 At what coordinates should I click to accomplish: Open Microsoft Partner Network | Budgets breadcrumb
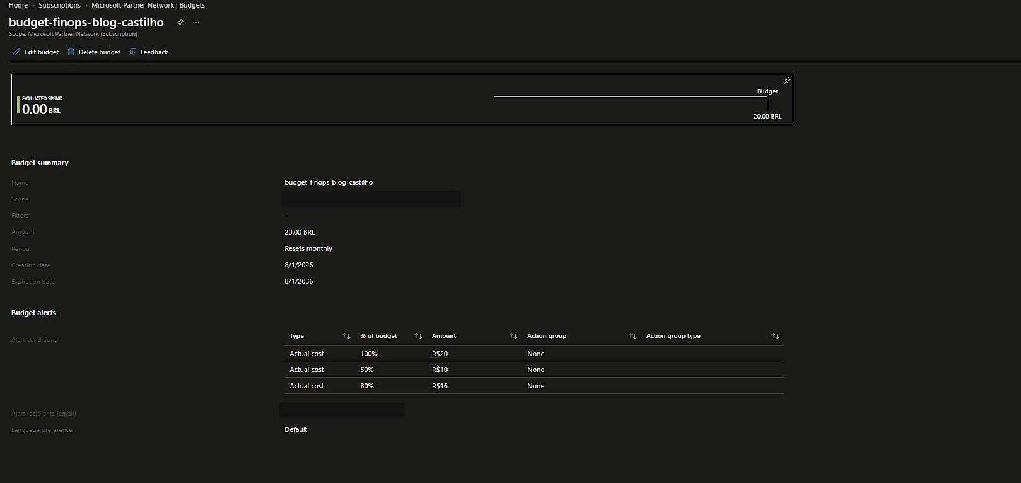(x=148, y=5)
